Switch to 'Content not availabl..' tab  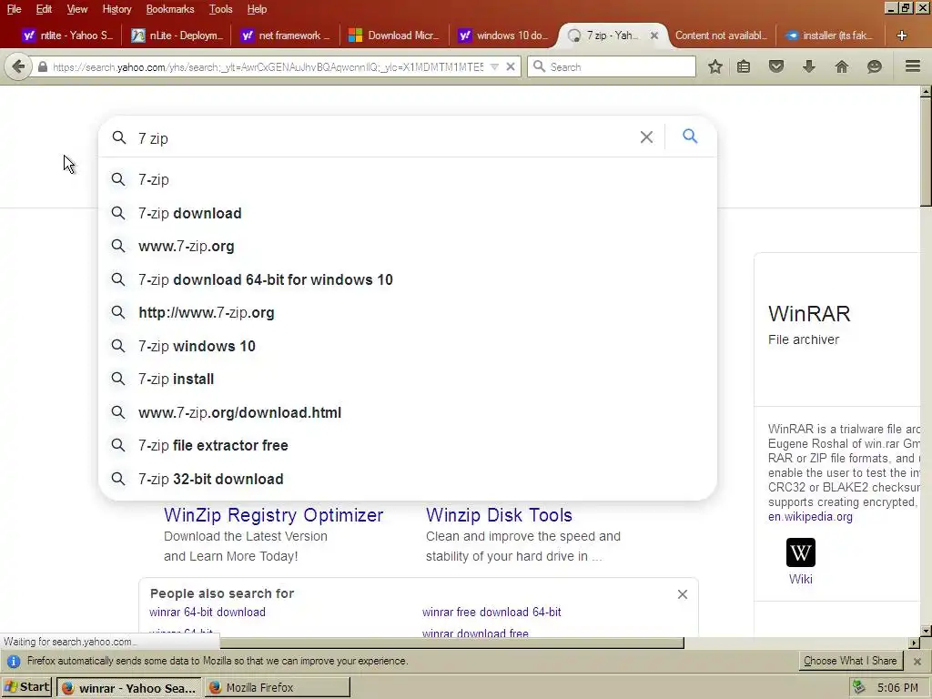(x=721, y=35)
